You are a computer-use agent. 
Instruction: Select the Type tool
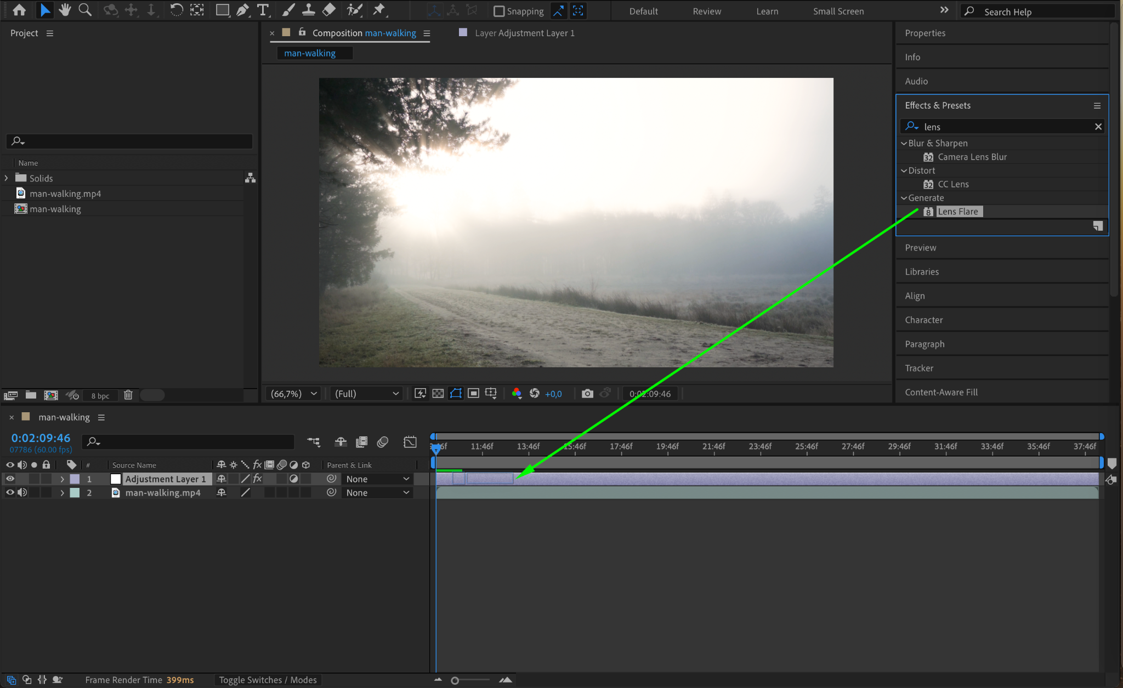pos(263,10)
